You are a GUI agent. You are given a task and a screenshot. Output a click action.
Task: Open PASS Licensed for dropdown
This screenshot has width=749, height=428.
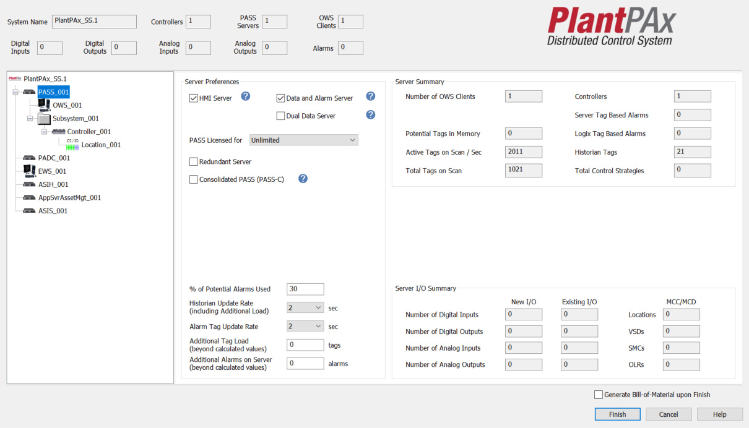[x=304, y=140]
